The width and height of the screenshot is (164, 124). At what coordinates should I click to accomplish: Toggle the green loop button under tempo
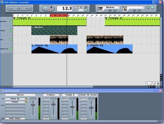pos(86,10)
